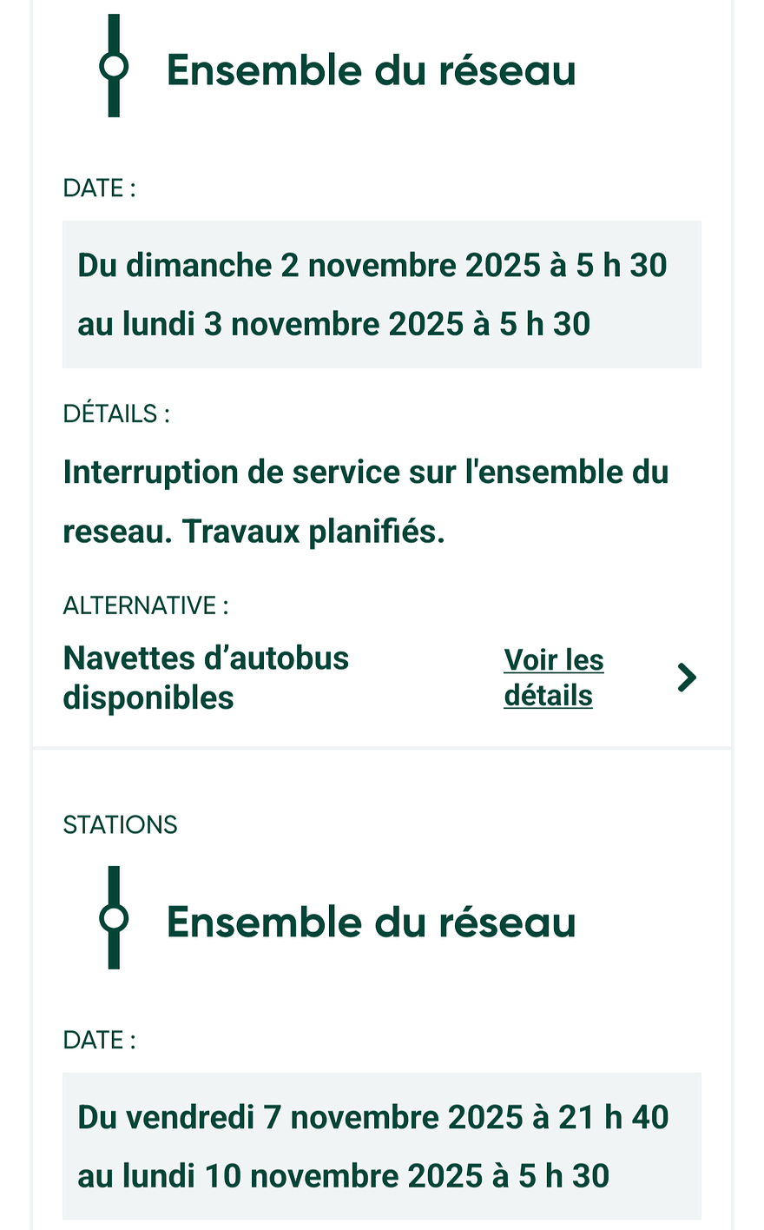Click the divider line between the two notices
This screenshot has height=1230, width=764.
click(382, 747)
